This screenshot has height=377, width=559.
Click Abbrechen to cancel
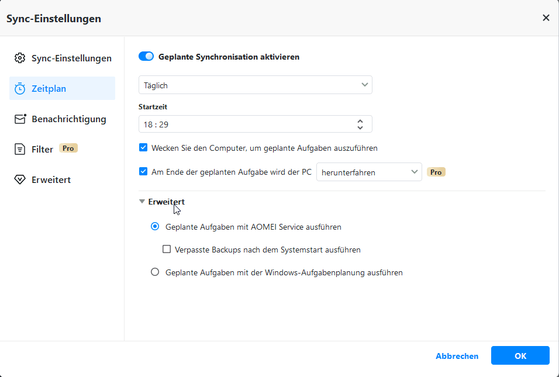(x=457, y=356)
